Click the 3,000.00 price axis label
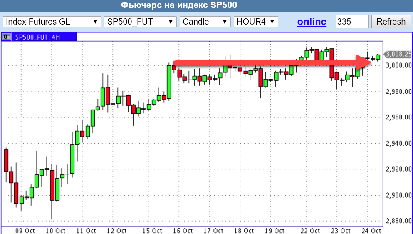Viewport: 413px width, 234px height. pos(399,65)
